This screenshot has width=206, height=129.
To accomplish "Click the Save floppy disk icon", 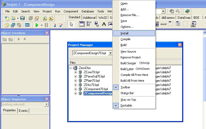I will point(23,18).
